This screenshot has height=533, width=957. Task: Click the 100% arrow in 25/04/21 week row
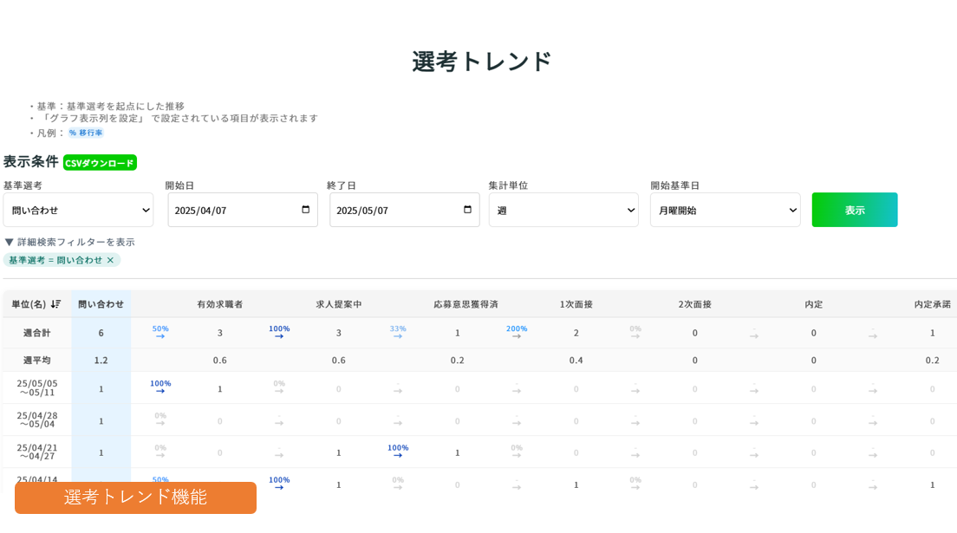point(398,455)
